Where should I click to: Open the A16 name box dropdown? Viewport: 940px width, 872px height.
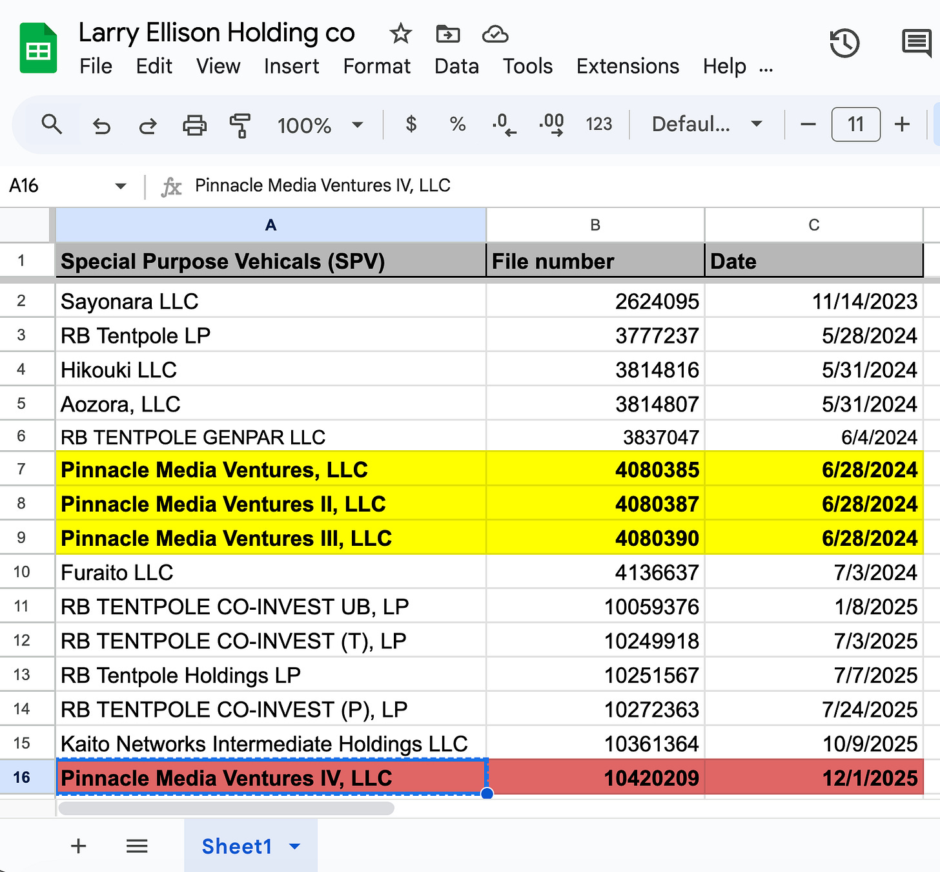(x=120, y=186)
